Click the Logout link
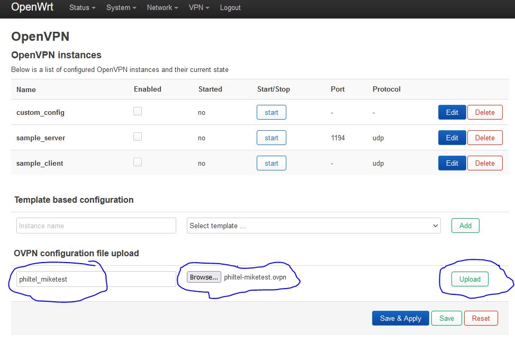Image resolution: width=515 pixels, height=342 pixels. pos(230,7)
